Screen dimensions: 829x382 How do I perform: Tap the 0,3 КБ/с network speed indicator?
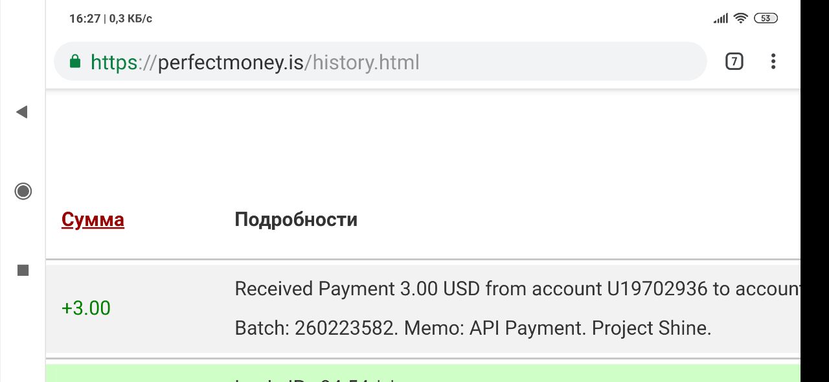tap(131, 19)
